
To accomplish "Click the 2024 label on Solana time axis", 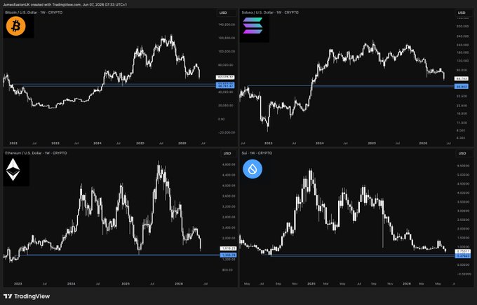I will [320, 143].
